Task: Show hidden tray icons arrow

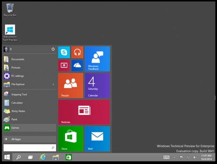Action: tap(174, 158)
